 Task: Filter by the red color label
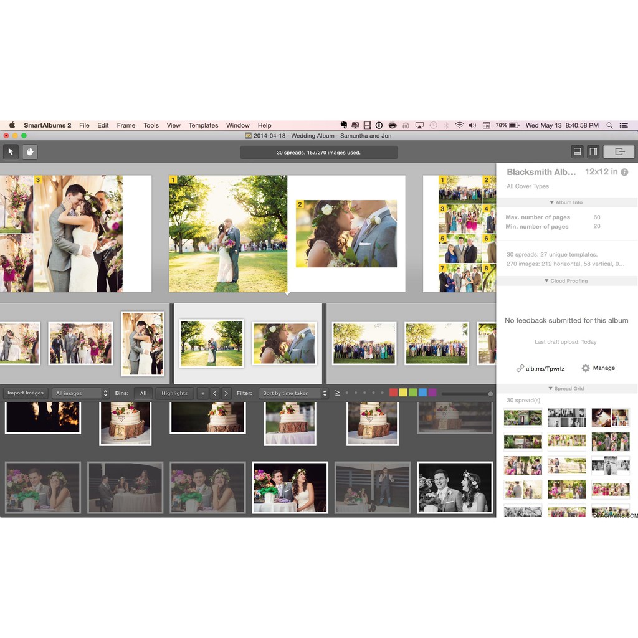point(393,393)
